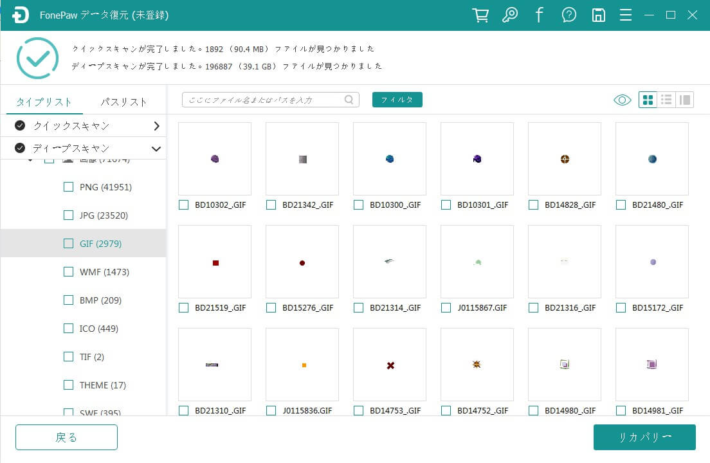
Task: Collapse the ディープスキャン section chevron
Action: [x=156, y=149]
